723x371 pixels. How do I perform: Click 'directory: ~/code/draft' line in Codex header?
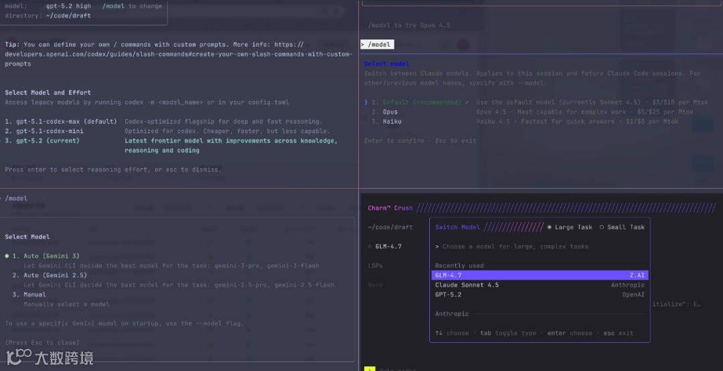click(48, 15)
